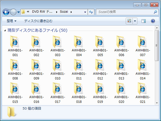Select folder AWHB01-021
This screenshot has width=161, height=121.
point(143,93)
